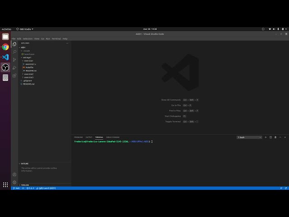The width and height of the screenshot is (289, 217).
Task: Create a new terminal with the plus icon
Action: pyautogui.click(x=266, y=137)
